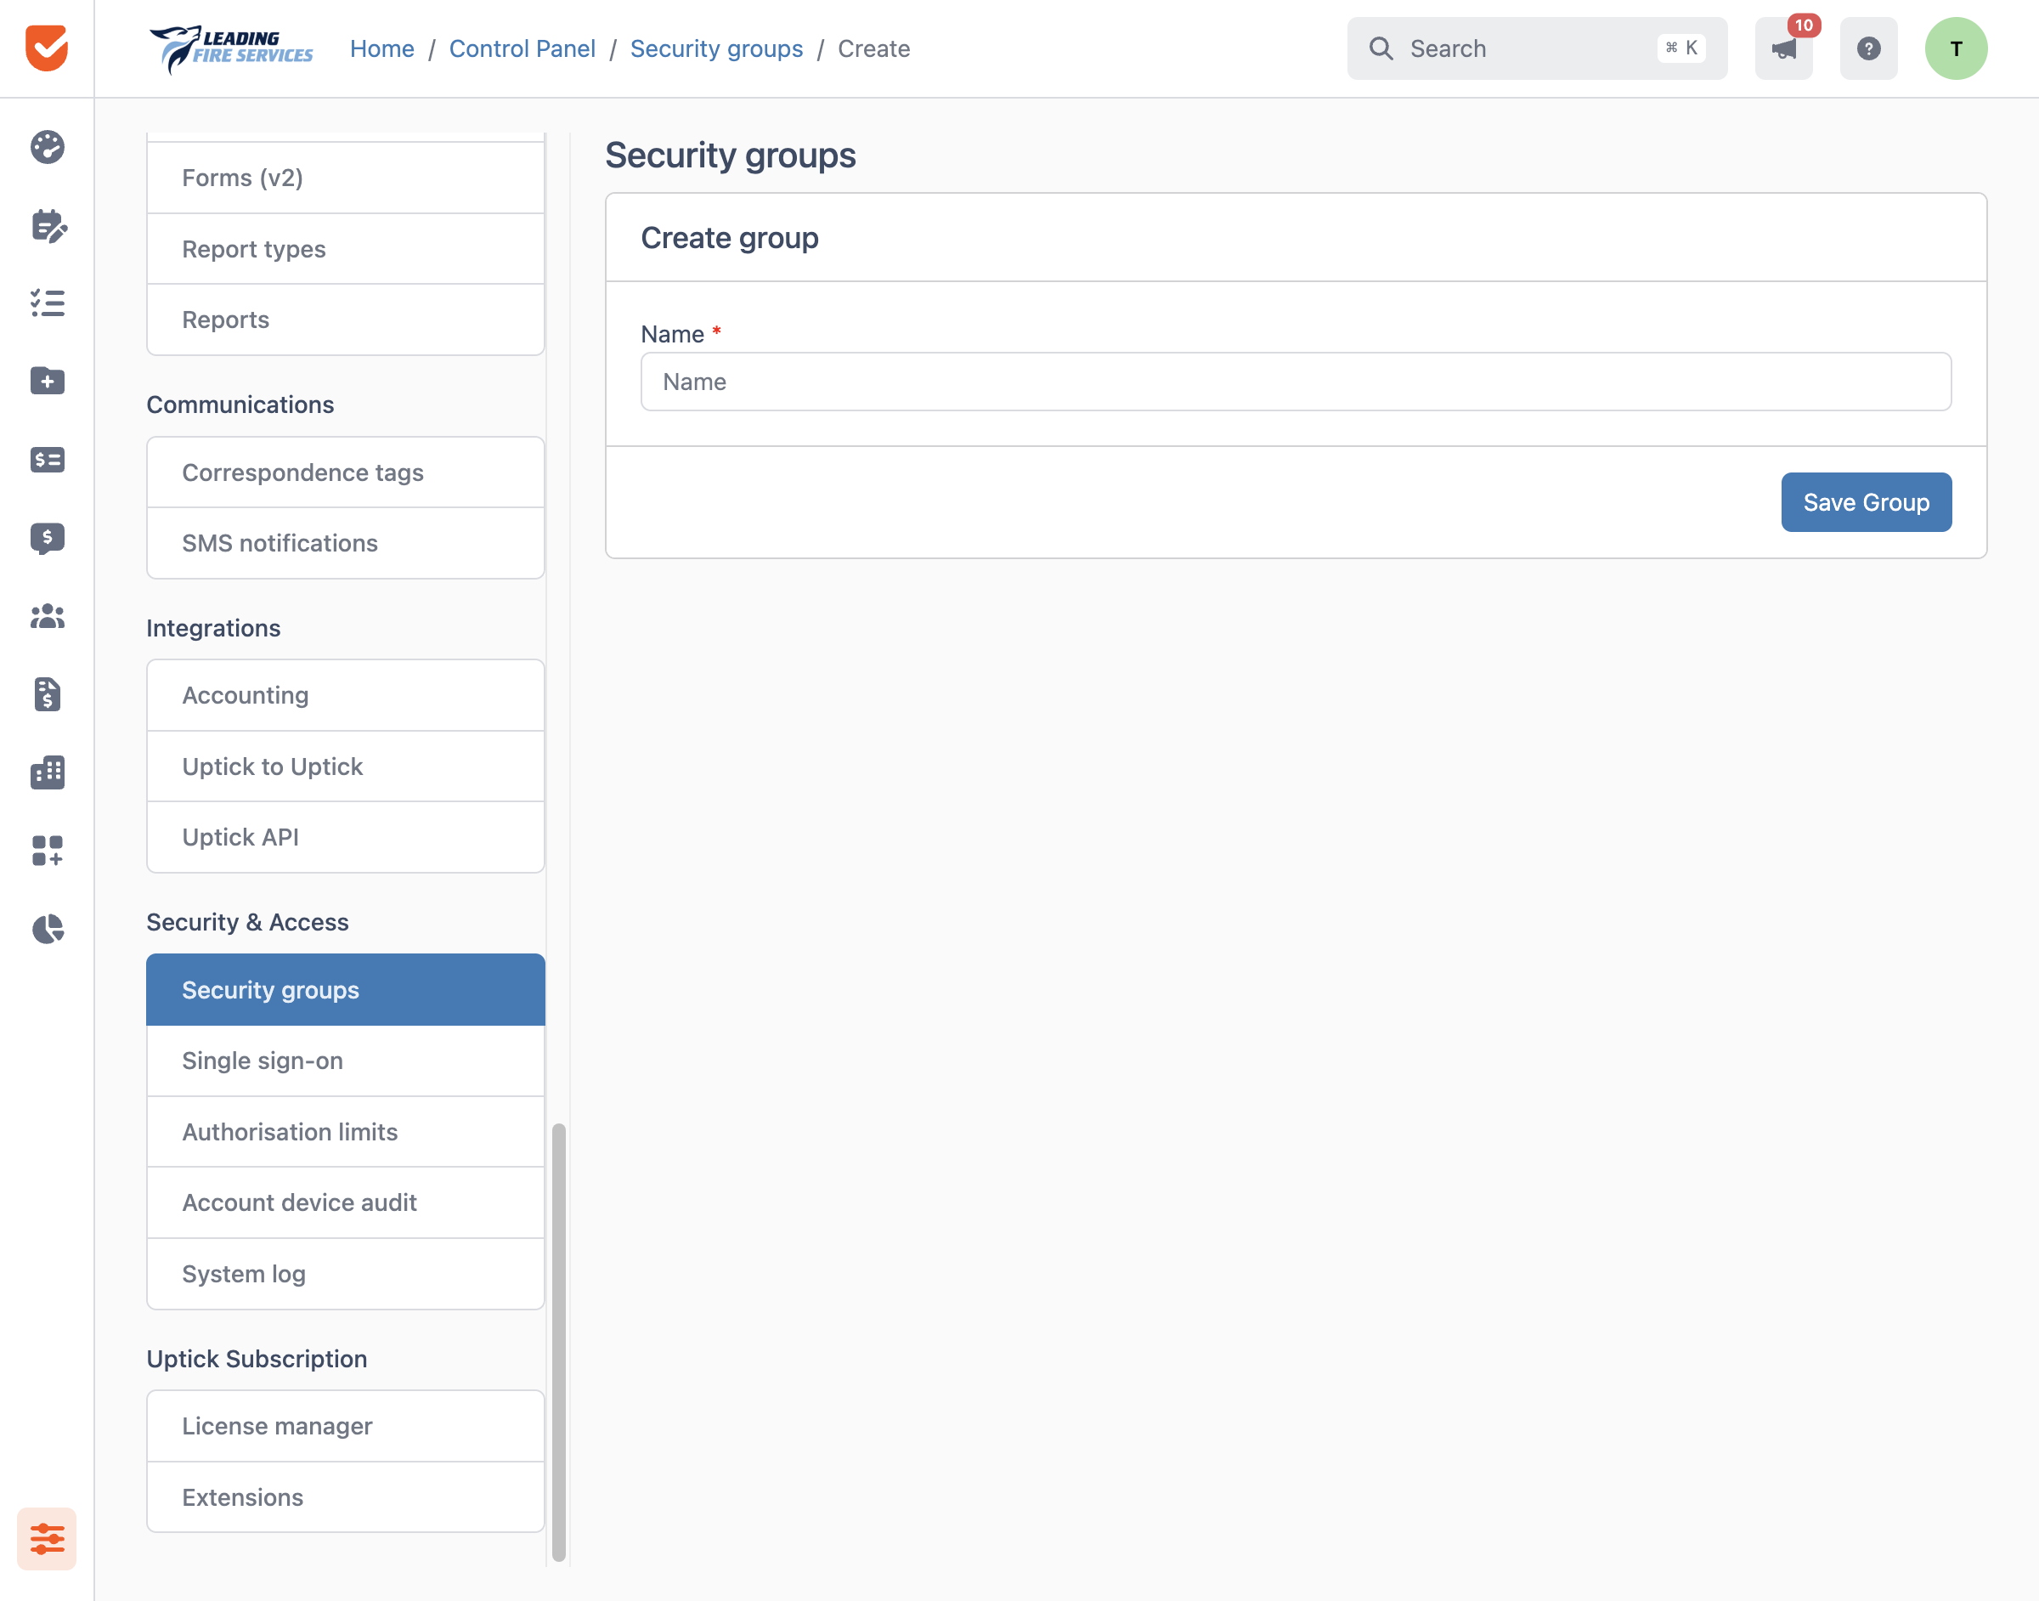This screenshot has height=1601, width=2039.
Task: Open Correspondence tags menu item
Action: (x=346, y=472)
